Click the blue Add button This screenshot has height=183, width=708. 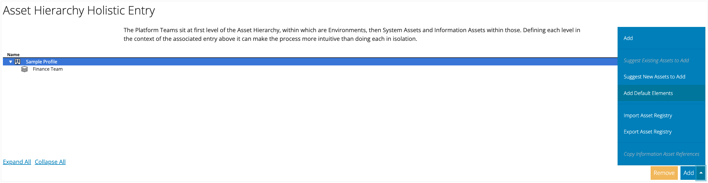688,173
